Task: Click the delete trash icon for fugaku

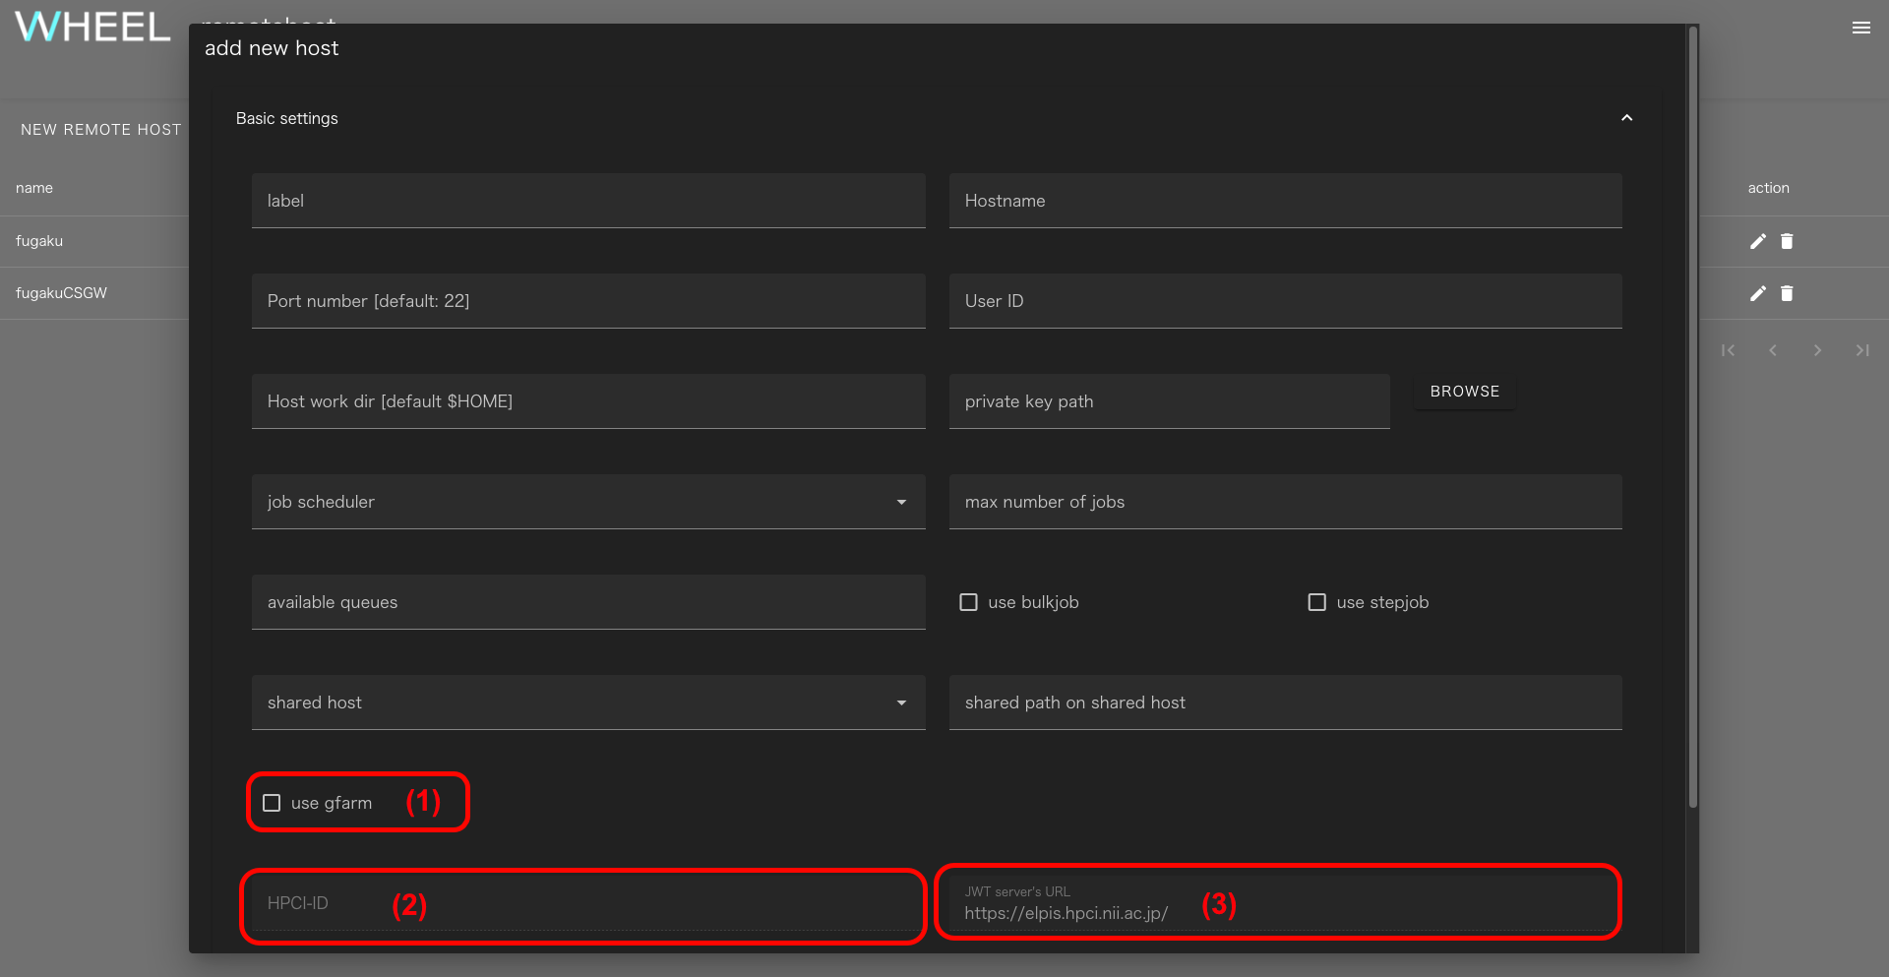Action: coord(1787,241)
